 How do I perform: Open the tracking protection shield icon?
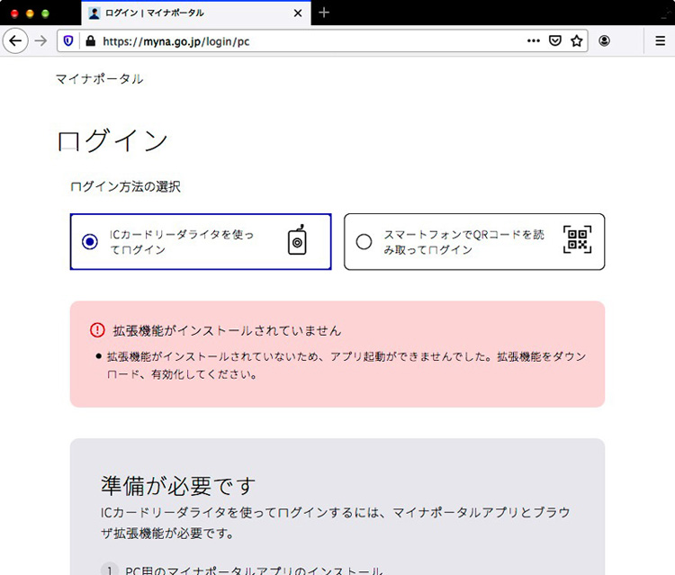point(69,40)
